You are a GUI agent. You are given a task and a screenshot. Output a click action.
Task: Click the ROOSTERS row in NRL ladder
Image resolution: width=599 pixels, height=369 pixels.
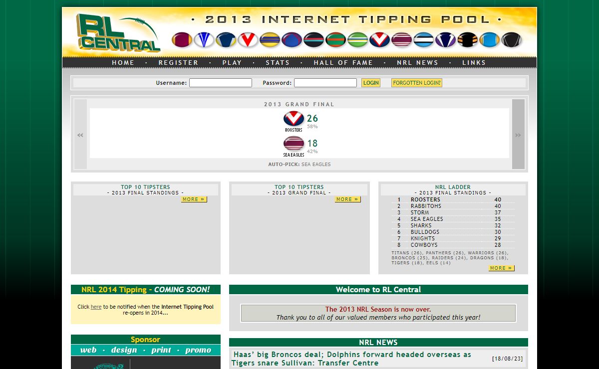click(453, 199)
